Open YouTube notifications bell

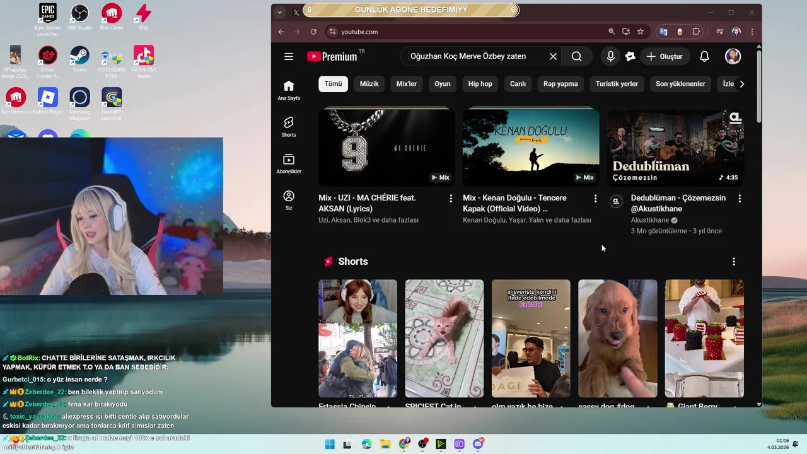point(704,56)
